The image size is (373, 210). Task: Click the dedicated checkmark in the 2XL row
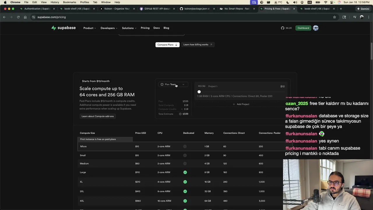tap(185, 191)
